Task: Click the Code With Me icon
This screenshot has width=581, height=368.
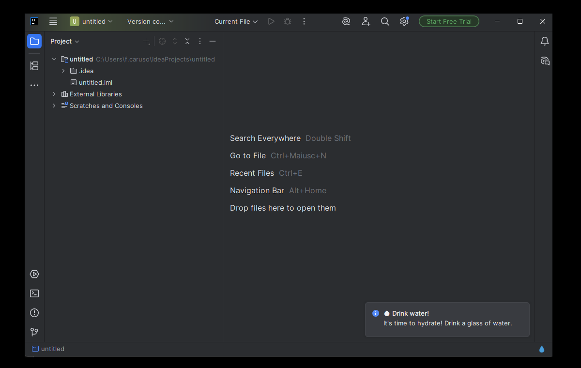Action: point(366,21)
